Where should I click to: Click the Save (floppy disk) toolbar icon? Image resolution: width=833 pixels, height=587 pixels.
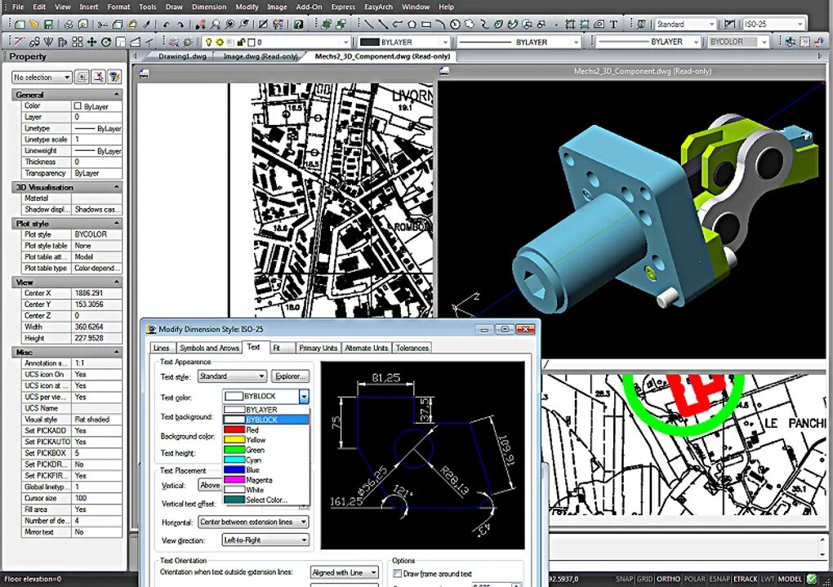[48, 24]
